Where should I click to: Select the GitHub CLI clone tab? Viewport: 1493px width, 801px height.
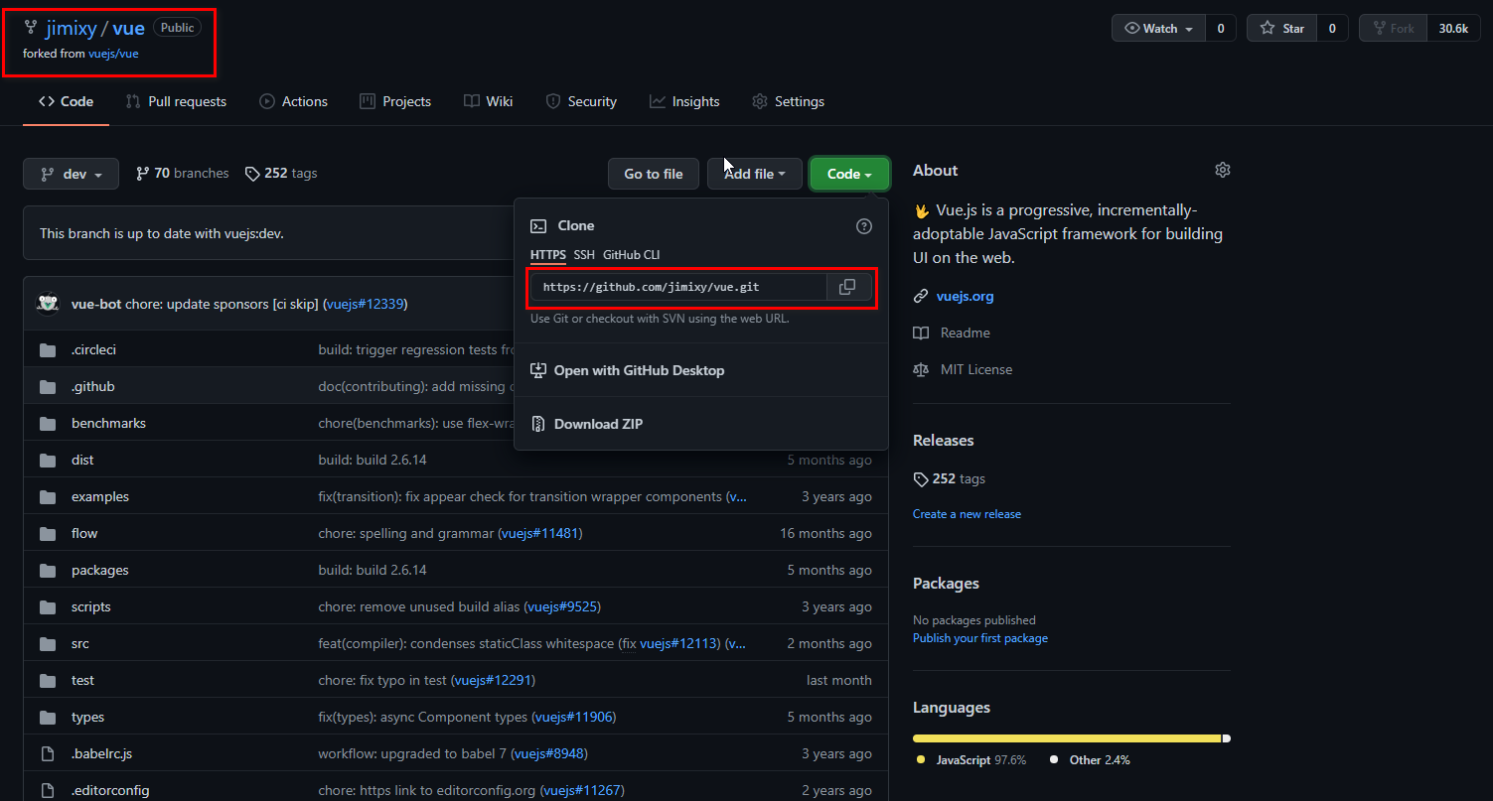(631, 255)
